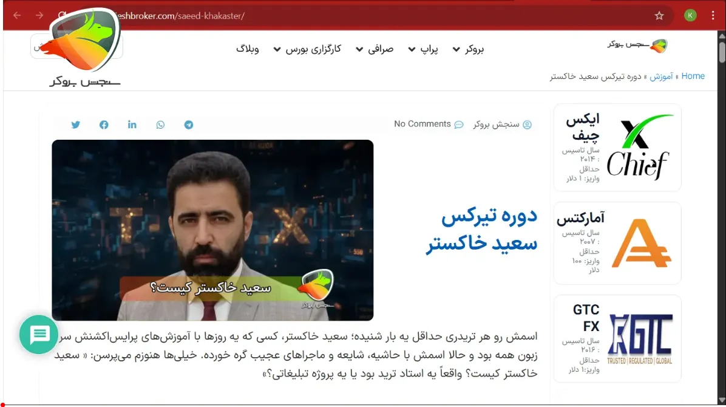Share the article on Twitter
This screenshot has width=726, height=407.
75,125
